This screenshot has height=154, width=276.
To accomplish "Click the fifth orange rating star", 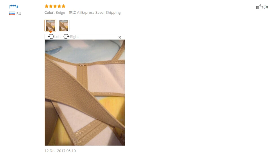I will point(64,6).
